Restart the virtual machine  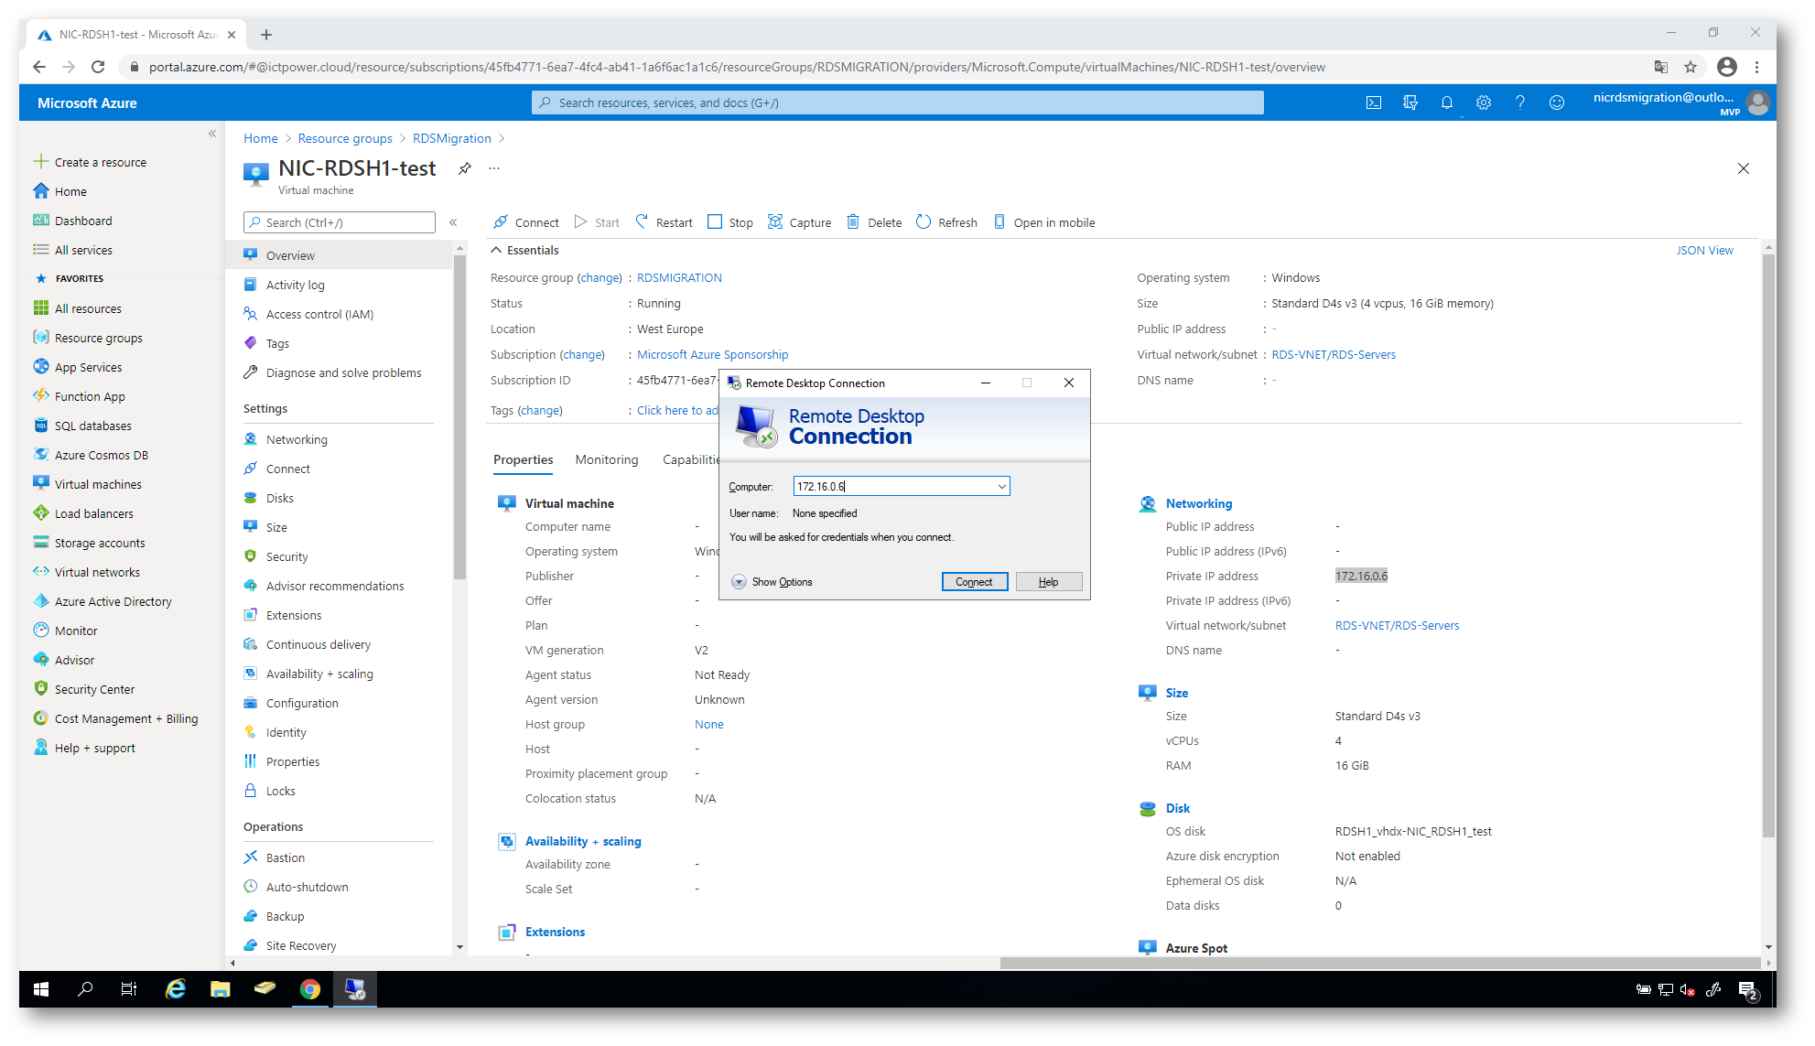[664, 222]
